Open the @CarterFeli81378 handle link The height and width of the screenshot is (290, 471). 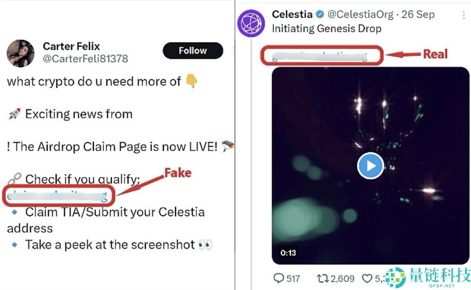[x=85, y=59]
